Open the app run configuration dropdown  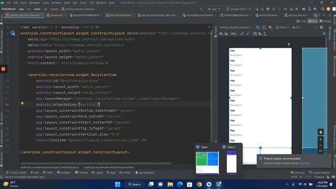pyautogui.click(x=214, y=9)
